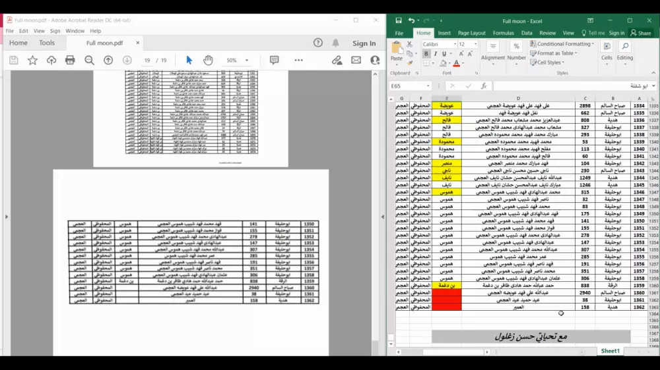The width and height of the screenshot is (660, 370).
Task: Click the Tell me search box in Excel
Action: coord(593,33)
